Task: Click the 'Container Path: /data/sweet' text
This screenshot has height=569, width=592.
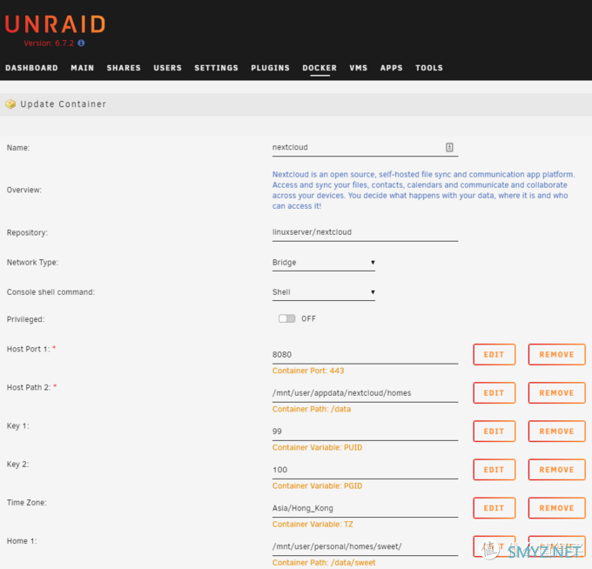Action: click(324, 563)
